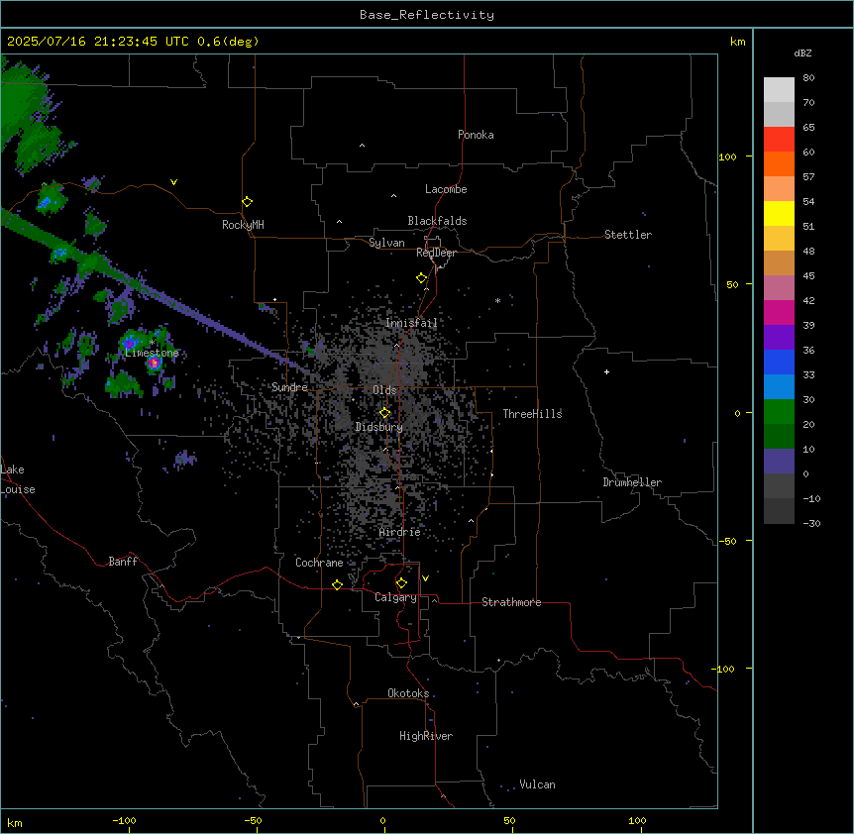Click the km unit label at top right

click(737, 42)
